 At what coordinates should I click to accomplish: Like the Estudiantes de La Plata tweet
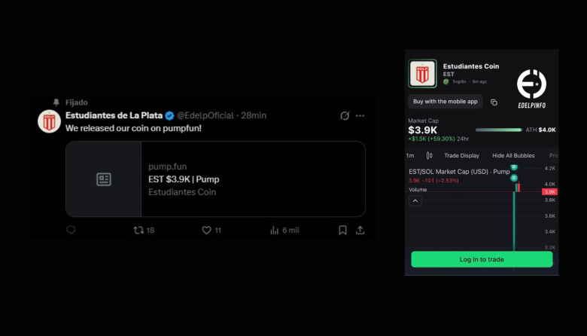(x=206, y=230)
